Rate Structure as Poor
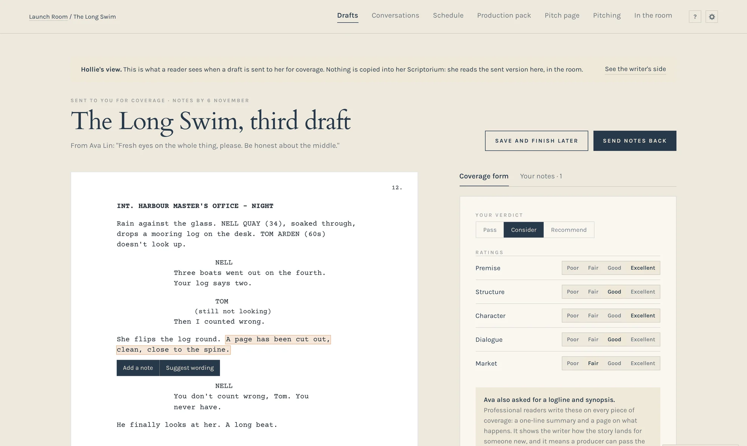 [573, 292]
